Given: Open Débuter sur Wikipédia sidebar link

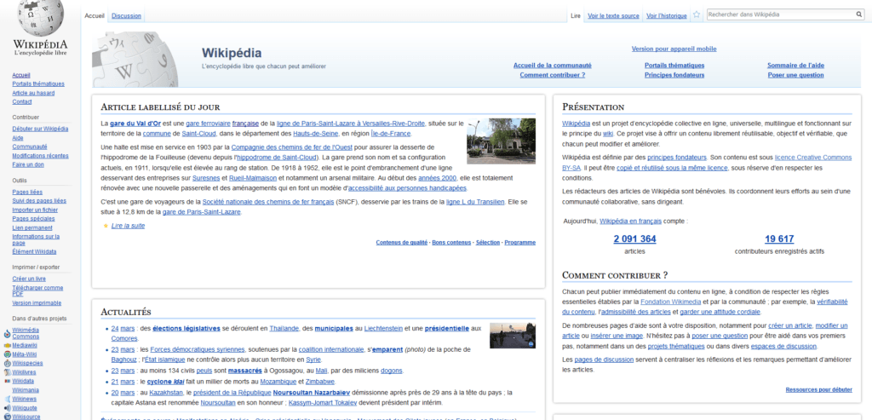Looking at the screenshot, I should (x=40, y=129).
